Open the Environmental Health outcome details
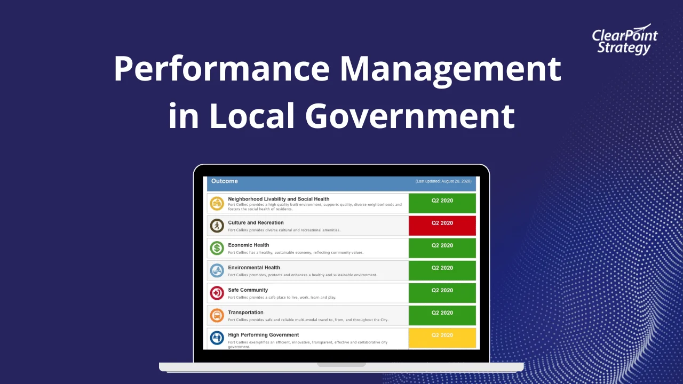Viewport: 683px width, 384px height. click(x=254, y=267)
